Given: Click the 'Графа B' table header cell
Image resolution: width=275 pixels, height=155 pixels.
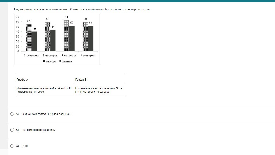Looking at the screenshot, I should (99, 80).
